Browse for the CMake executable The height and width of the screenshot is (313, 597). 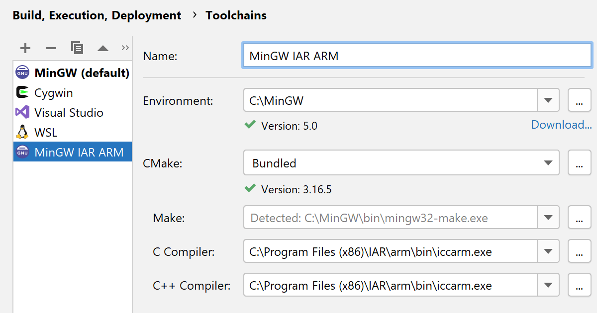click(x=579, y=163)
